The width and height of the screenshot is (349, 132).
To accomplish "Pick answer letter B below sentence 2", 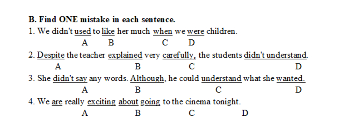I will [x=138, y=66].
